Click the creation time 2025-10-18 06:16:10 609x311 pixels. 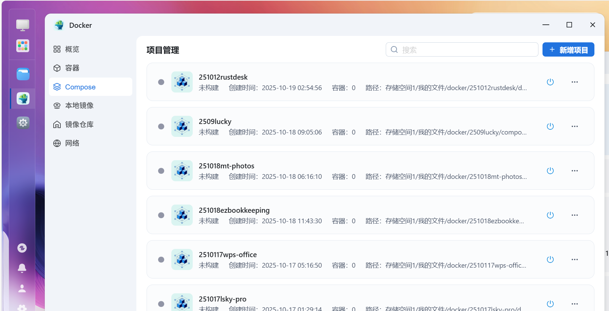(292, 177)
